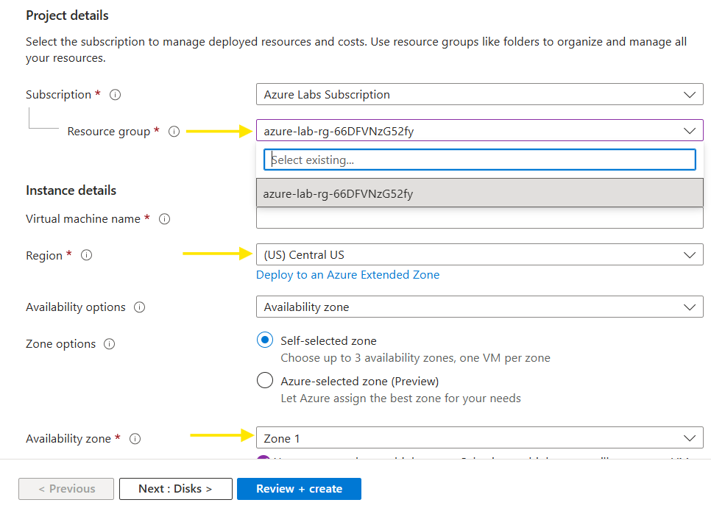Viewport: 711px width, 522px height.
Task: Click the Next : Disks button
Action: [x=175, y=488]
